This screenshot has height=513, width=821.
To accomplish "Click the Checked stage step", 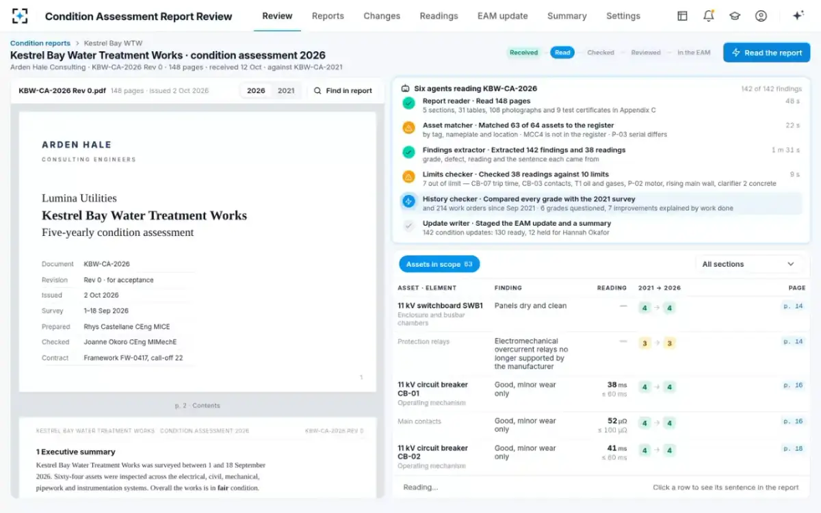I will pyautogui.click(x=601, y=53).
